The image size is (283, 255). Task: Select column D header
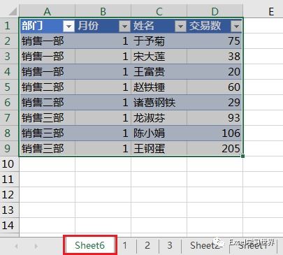215,11
